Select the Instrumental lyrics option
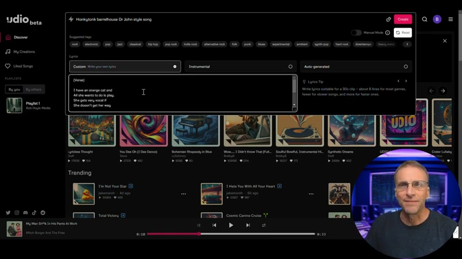The width and height of the screenshot is (462, 259). pos(240,67)
